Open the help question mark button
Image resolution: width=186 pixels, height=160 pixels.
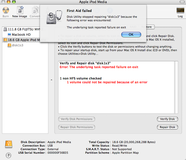pyautogui.click(x=8, y=155)
